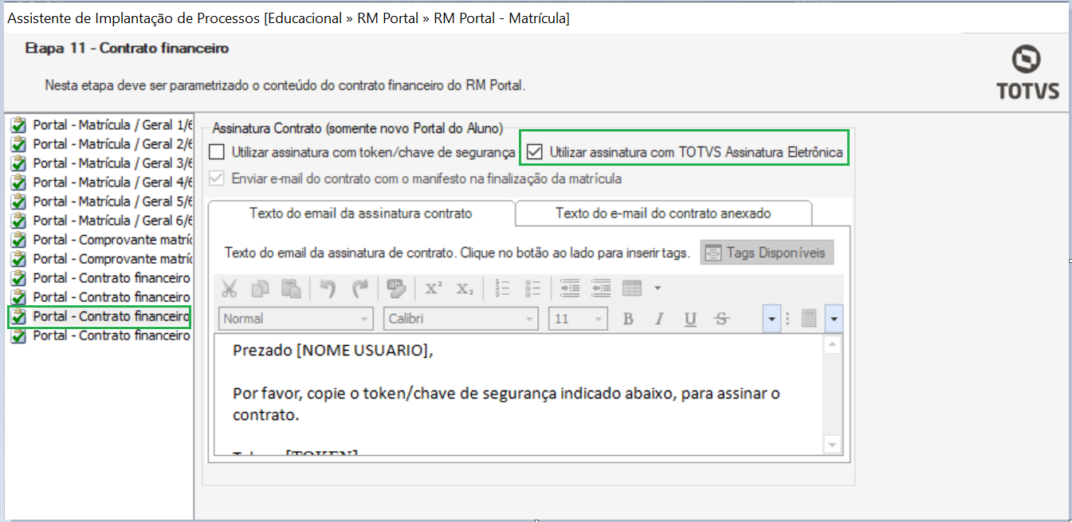Screen dimensions: 1072x522
Task: Switch to Texto do email da assinatura contrato tab
Action: (x=361, y=214)
